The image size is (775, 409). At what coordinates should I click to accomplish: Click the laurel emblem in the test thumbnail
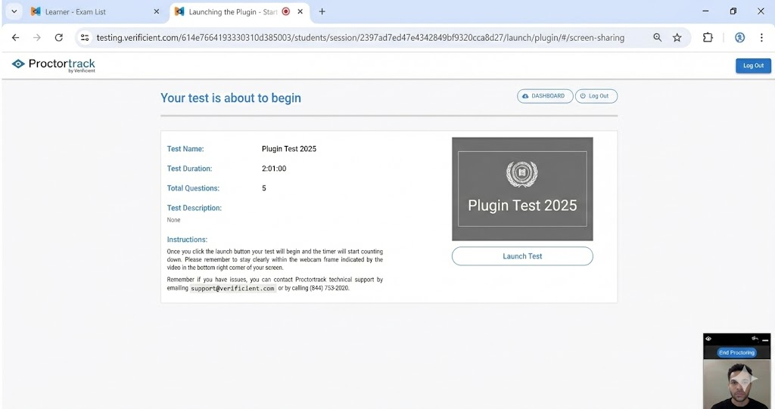tap(521, 174)
